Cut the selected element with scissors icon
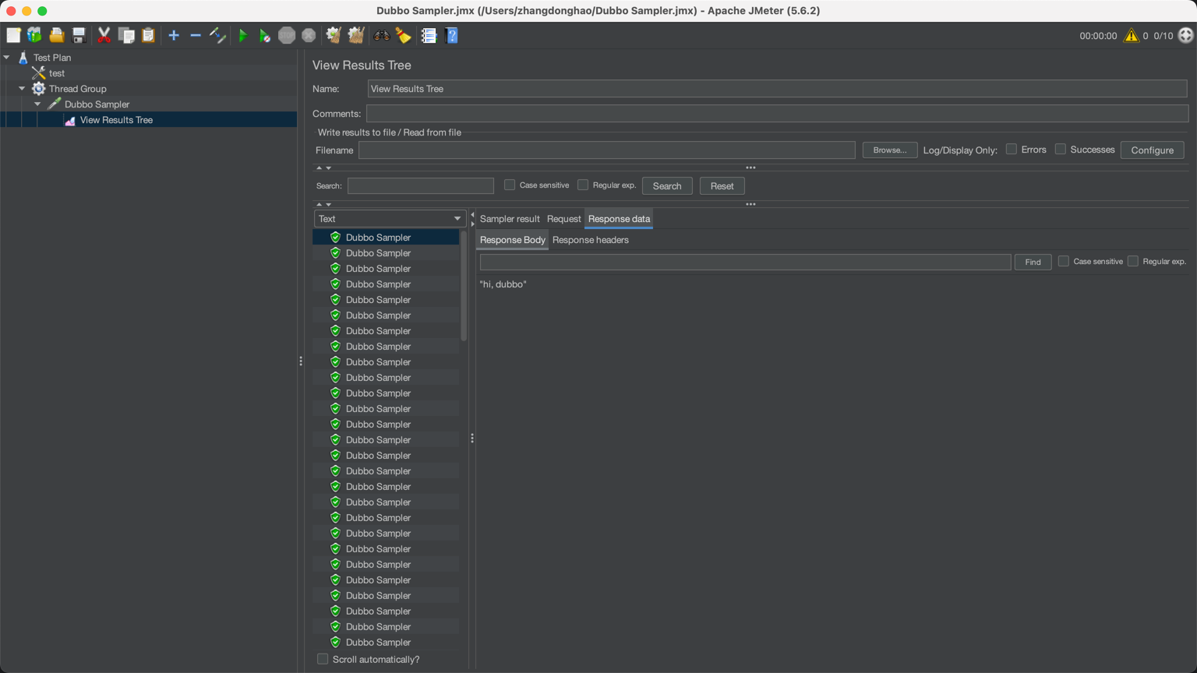This screenshot has width=1197, height=673. (x=104, y=35)
